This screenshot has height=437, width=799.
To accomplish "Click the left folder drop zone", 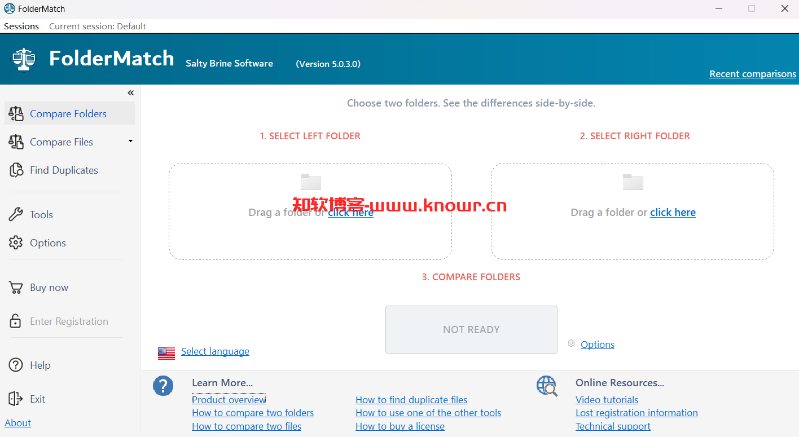I will [310, 211].
